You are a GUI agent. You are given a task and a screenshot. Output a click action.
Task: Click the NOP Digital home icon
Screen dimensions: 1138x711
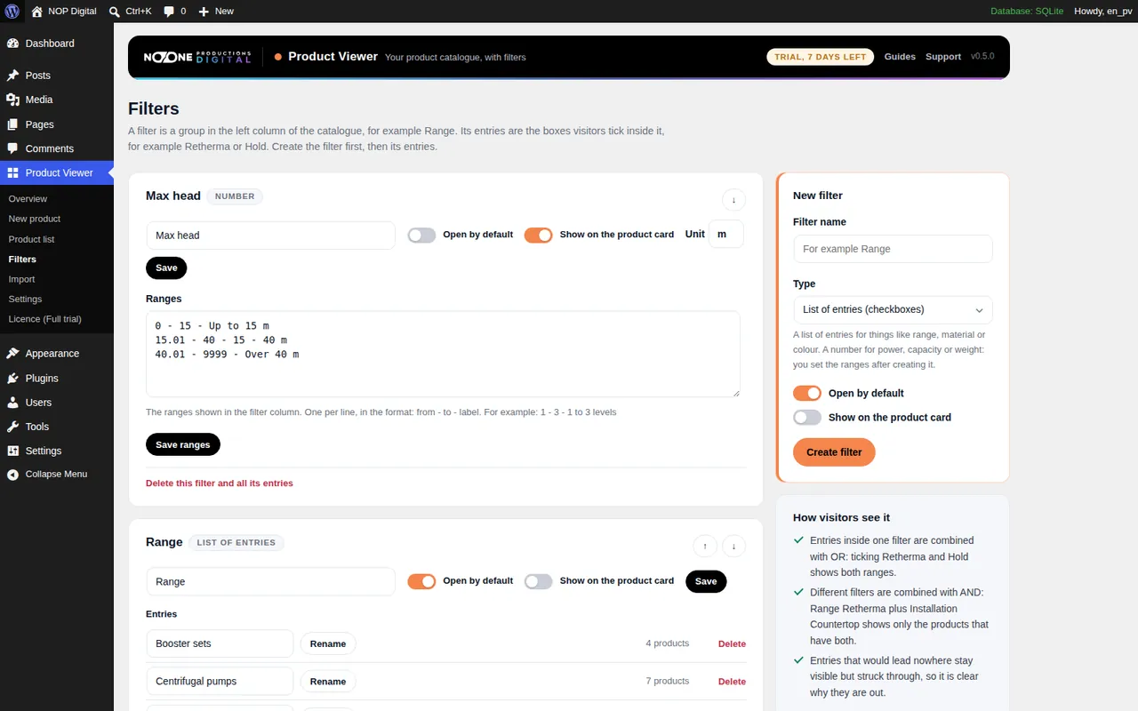coord(36,12)
